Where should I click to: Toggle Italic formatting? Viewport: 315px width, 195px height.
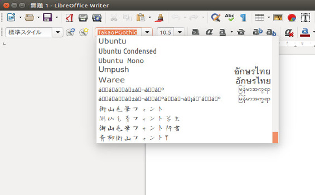(209, 32)
